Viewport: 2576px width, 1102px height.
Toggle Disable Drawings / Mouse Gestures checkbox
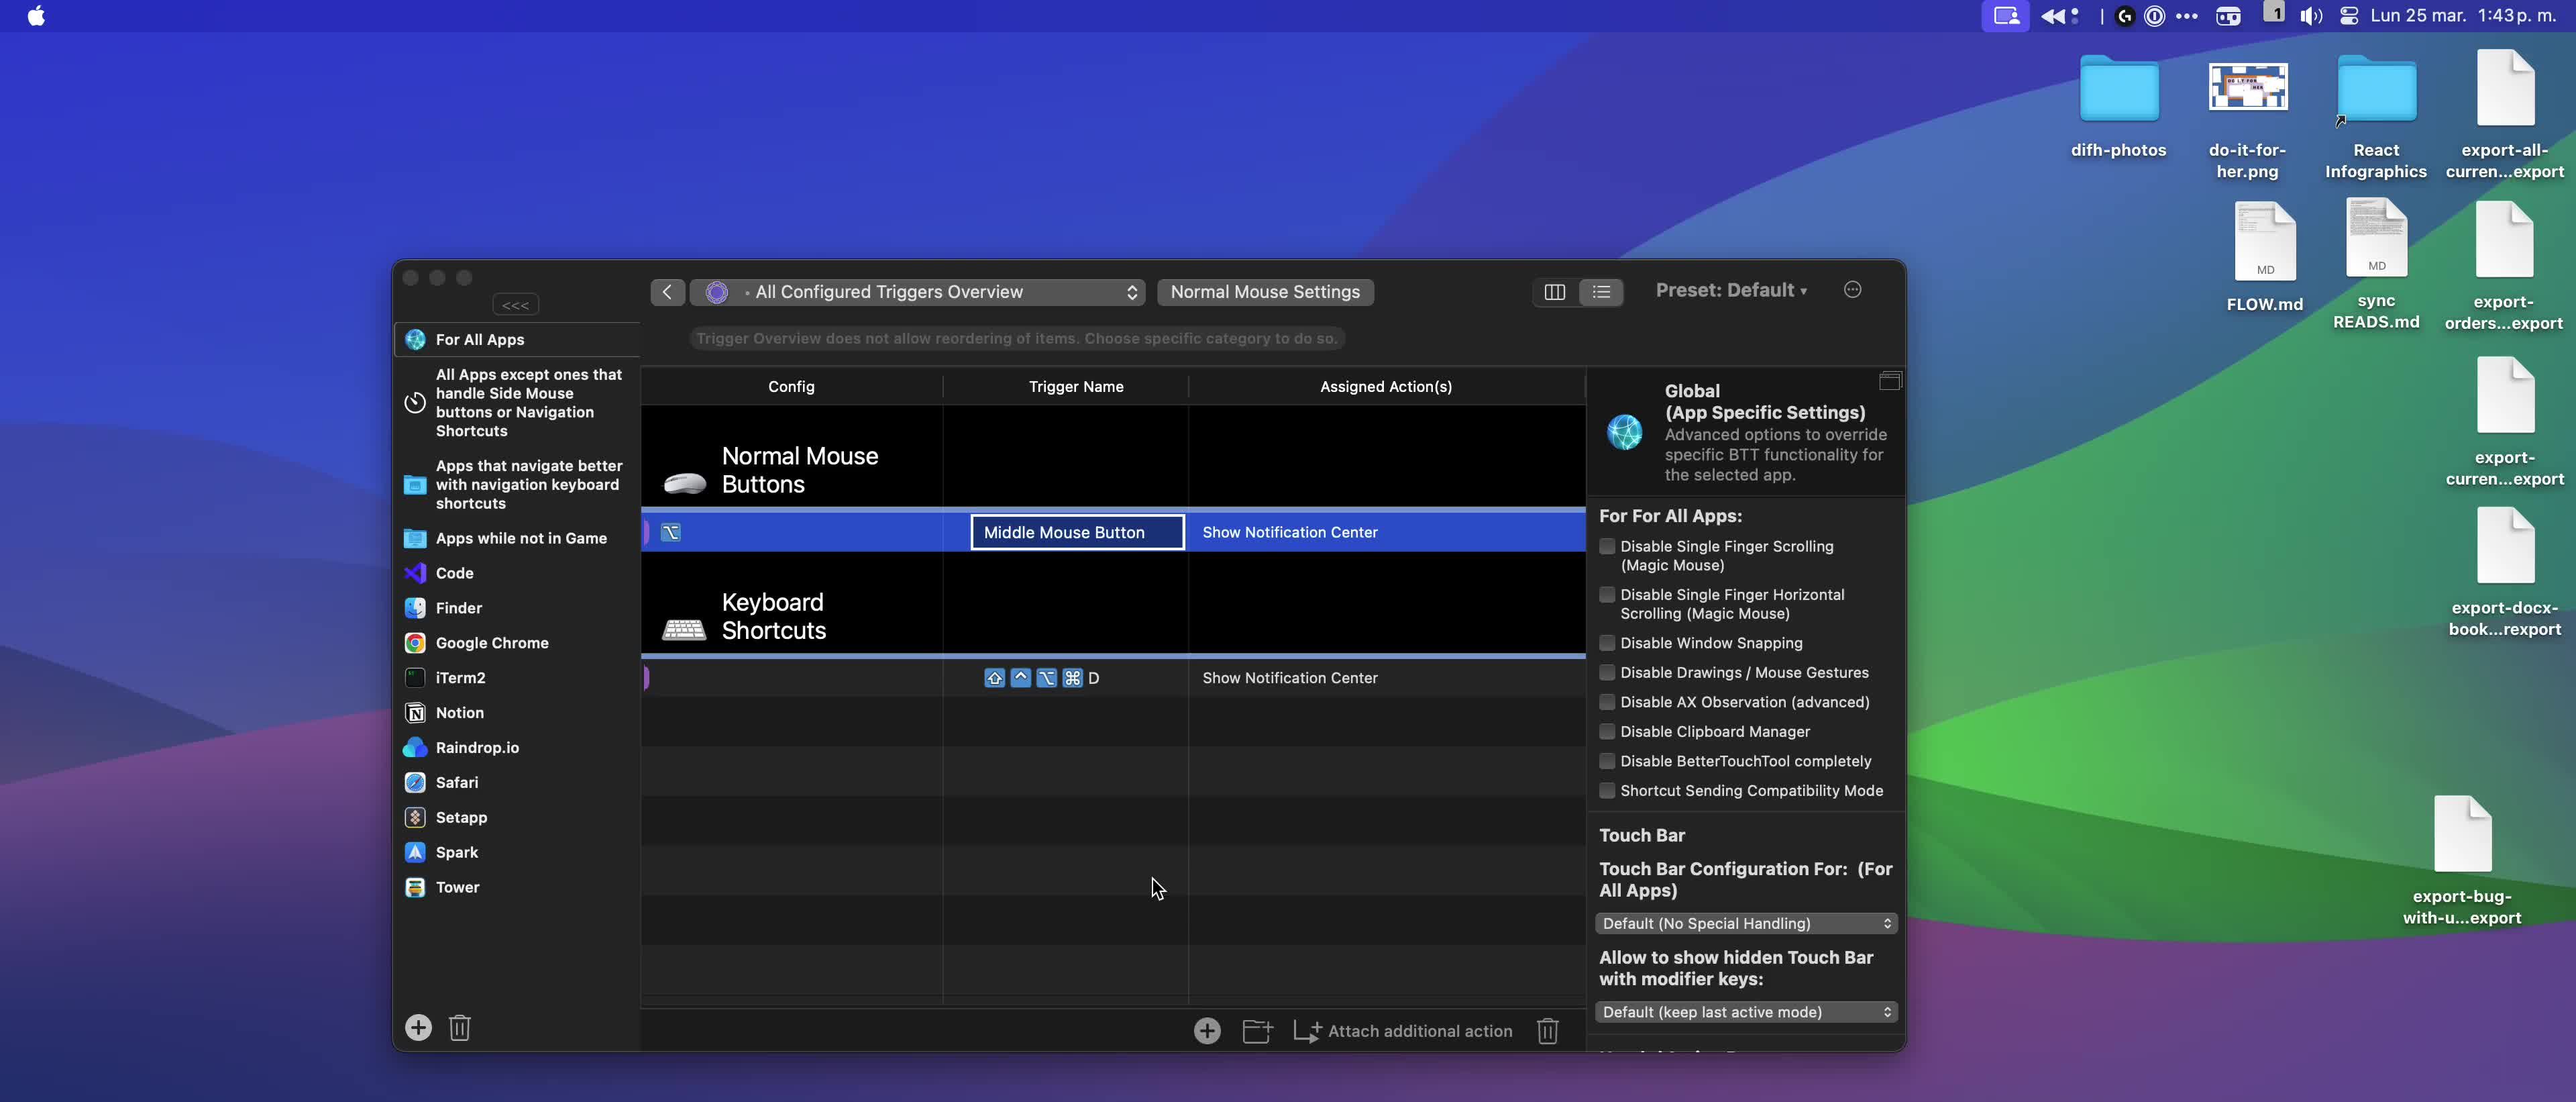pos(1607,673)
